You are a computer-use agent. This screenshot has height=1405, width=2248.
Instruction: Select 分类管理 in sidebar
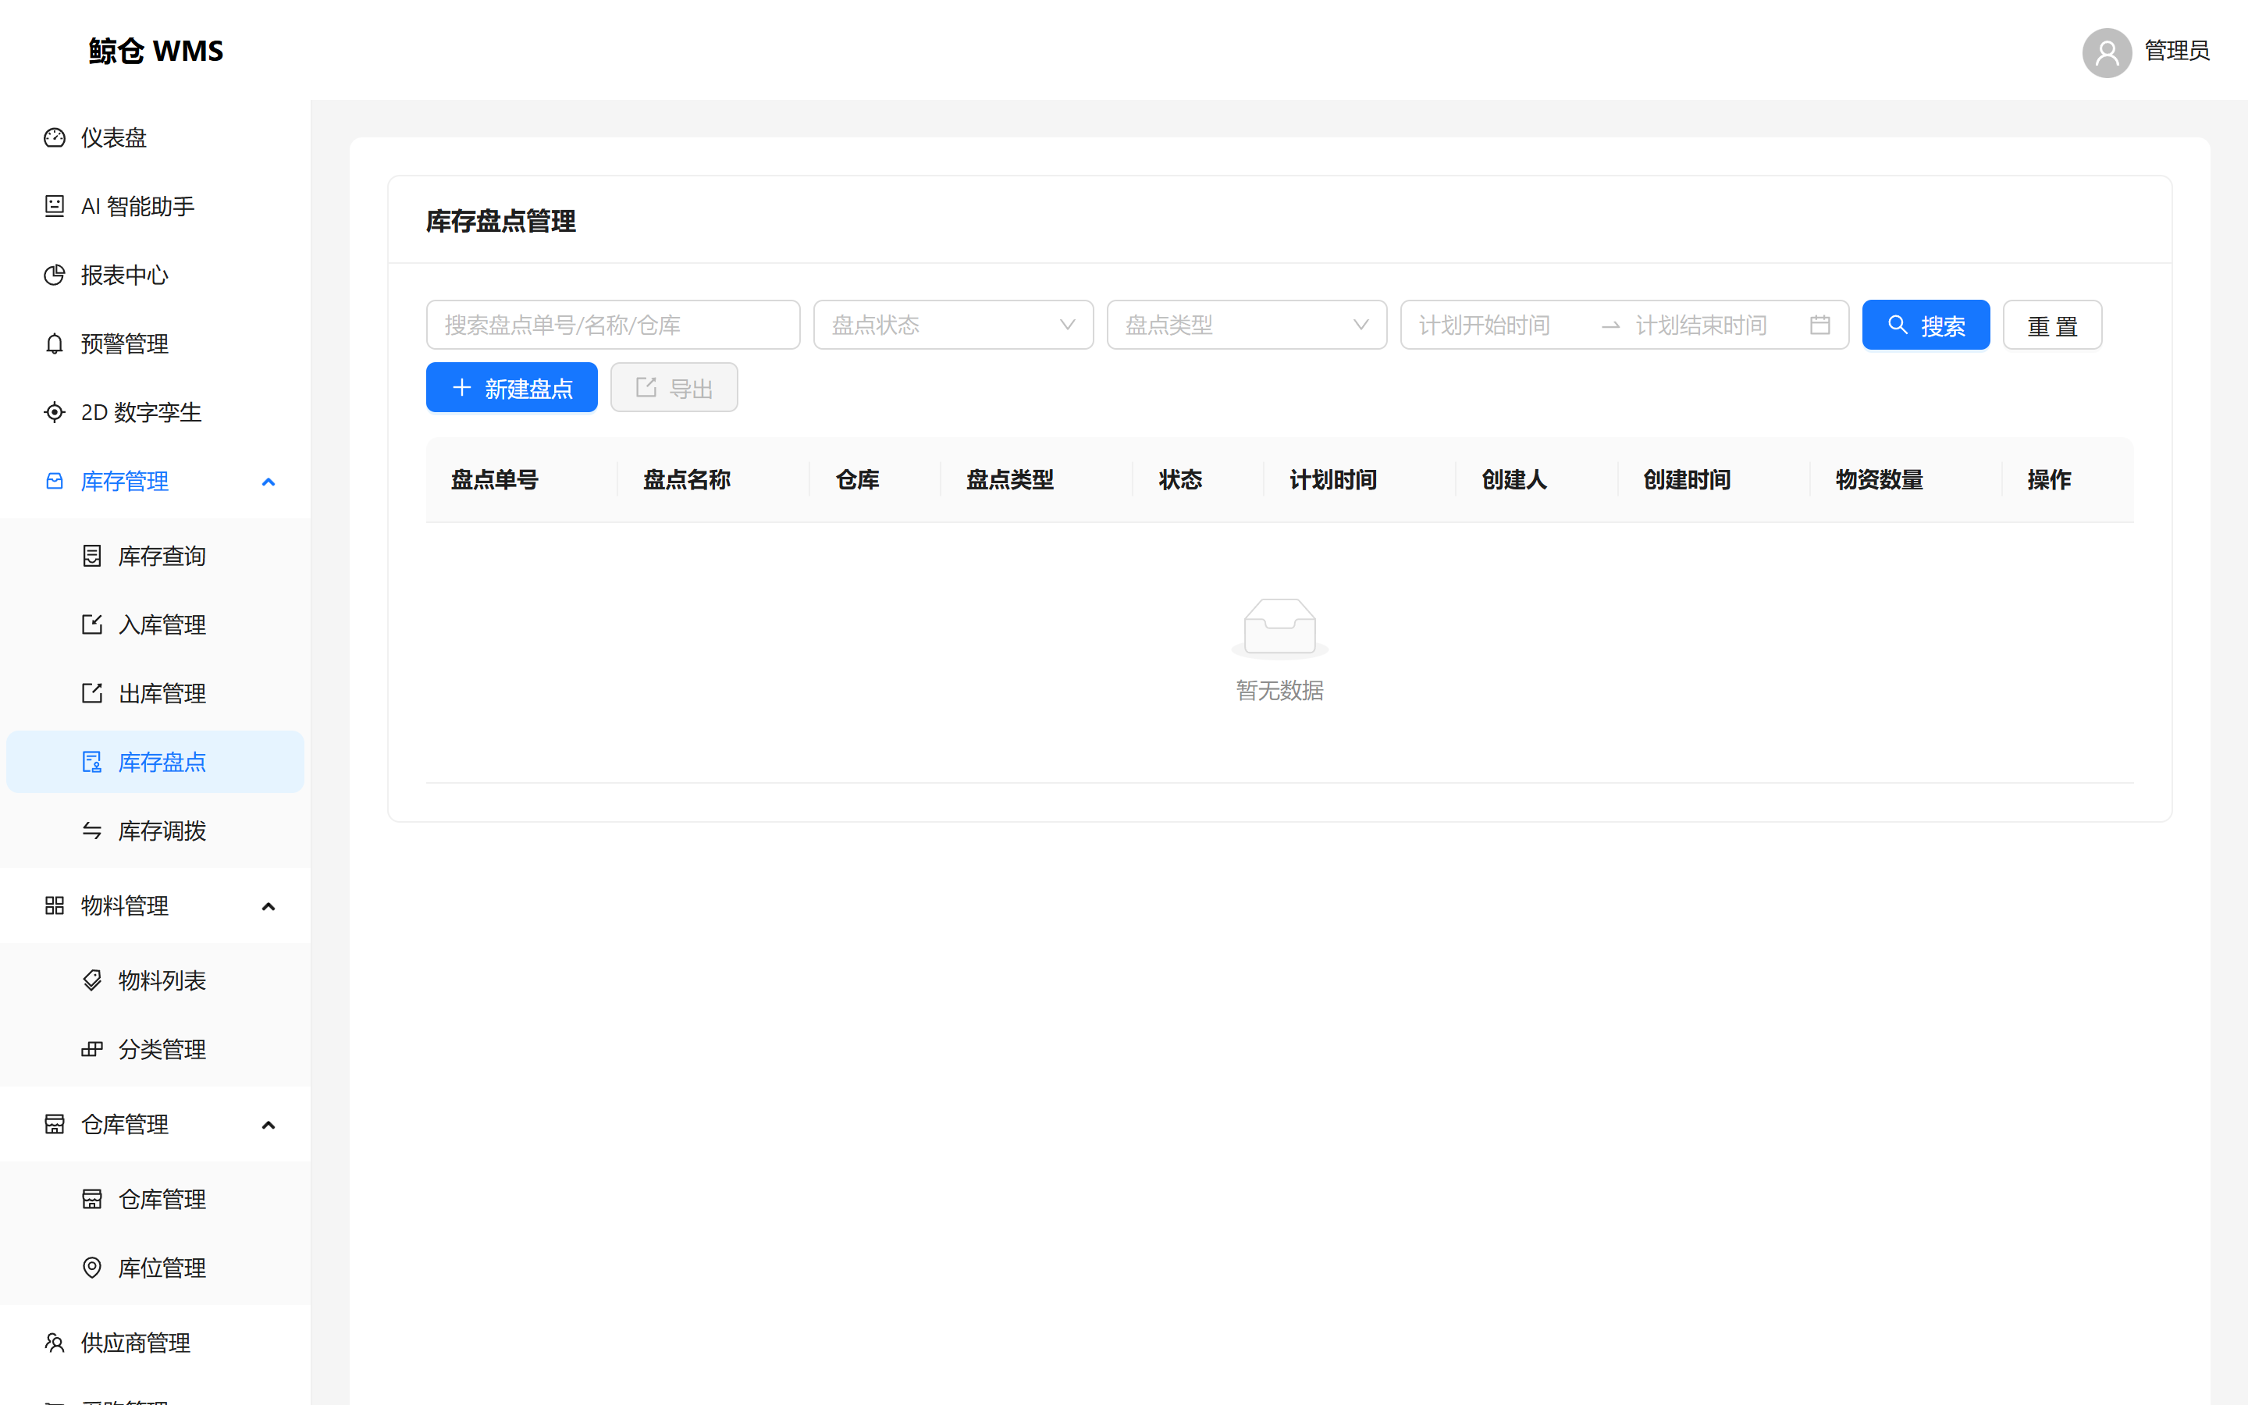point(155,1049)
